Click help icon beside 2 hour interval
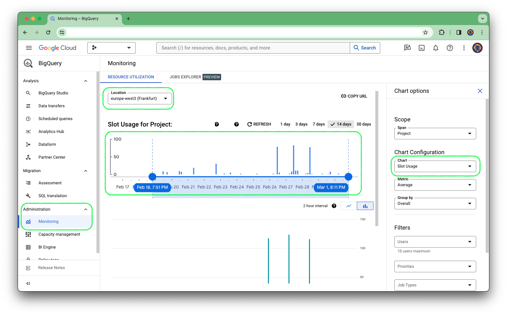 coord(334,206)
